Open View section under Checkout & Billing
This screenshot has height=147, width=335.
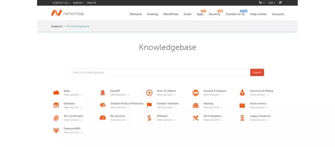pos(259,95)
